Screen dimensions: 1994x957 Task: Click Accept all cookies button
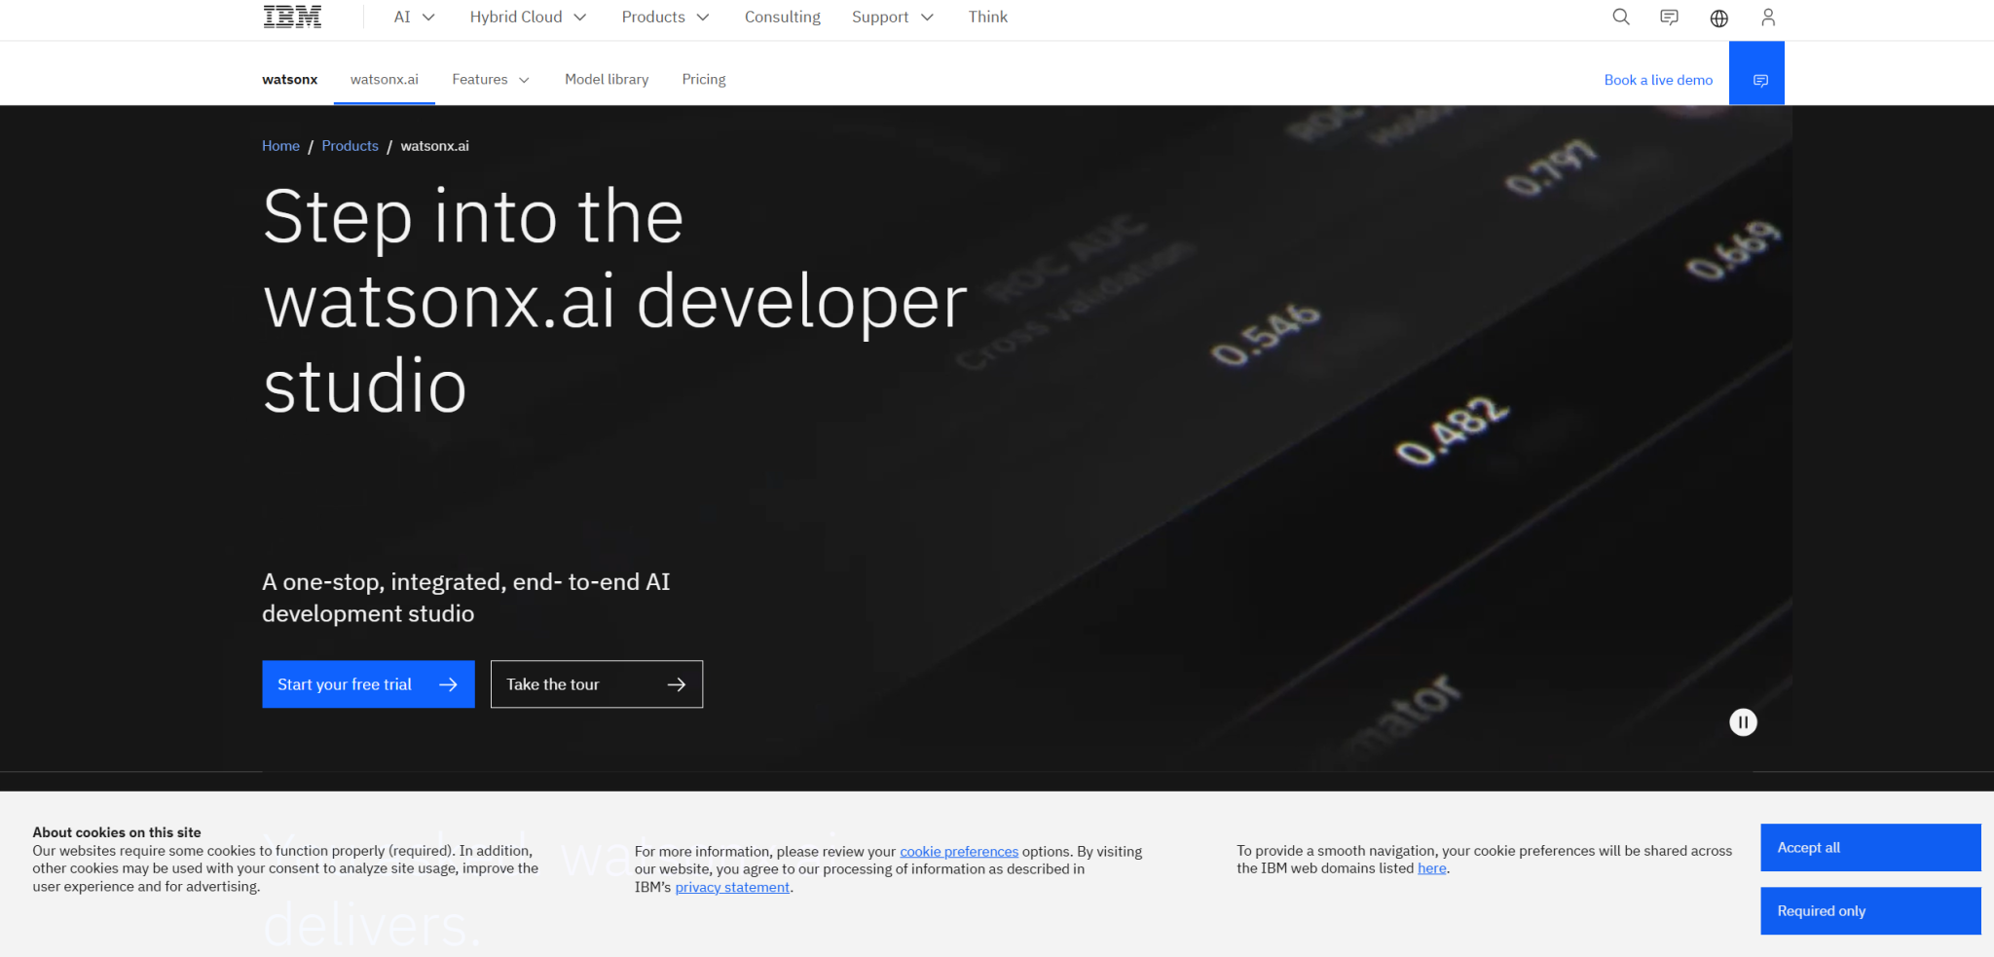pos(1870,847)
